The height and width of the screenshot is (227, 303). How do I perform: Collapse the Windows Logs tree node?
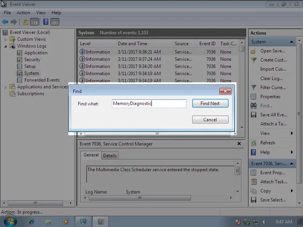6,46
